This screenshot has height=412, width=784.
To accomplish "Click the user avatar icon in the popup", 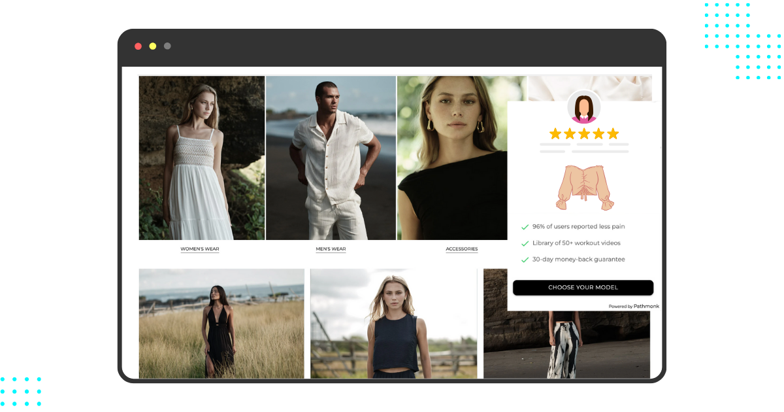I will pyautogui.click(x=583, y=107).
